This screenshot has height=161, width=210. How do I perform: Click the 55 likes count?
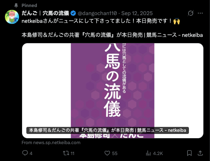click(114, 153)
